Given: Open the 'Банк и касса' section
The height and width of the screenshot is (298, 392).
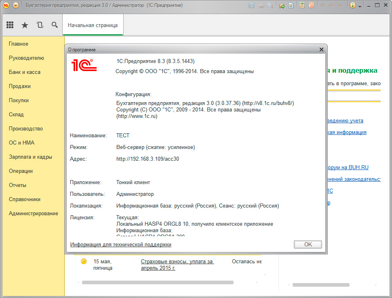Looking at the screenshot, I should pyautogui.click(x=25, y=72).
